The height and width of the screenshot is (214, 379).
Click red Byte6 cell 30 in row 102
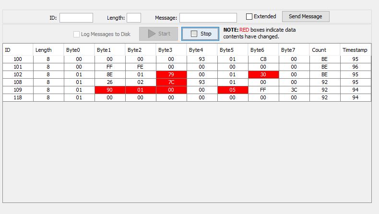[x=263, y=74]
